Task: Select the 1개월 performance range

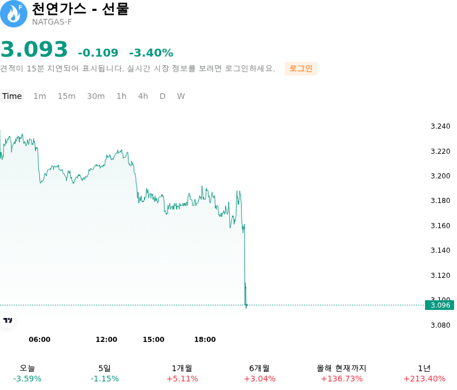Action: pos(182,373)
